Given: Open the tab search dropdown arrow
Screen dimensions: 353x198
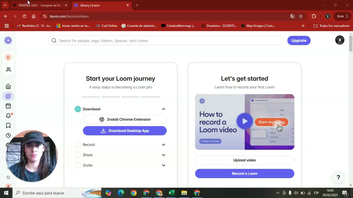Looking at the screenshot, I should [5, 5].
